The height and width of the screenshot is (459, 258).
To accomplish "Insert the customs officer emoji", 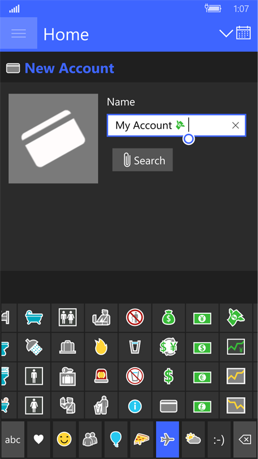I will [101, 317].
